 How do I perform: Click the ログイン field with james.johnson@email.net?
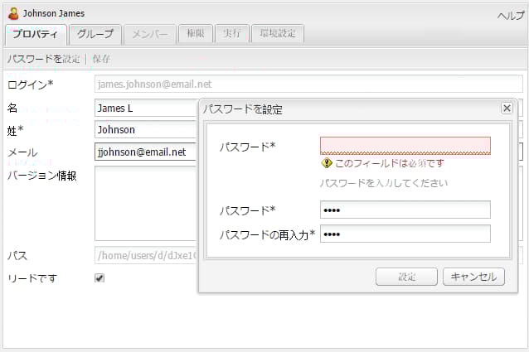click(x=308, y=84)
